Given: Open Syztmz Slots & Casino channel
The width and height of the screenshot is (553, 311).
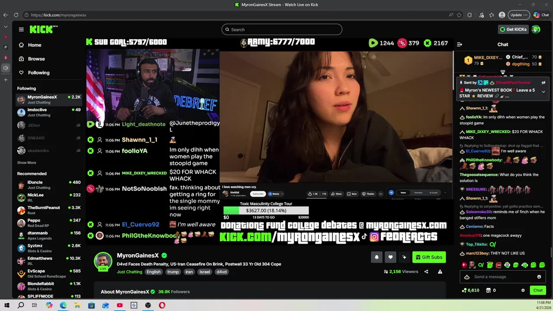Looking at the screenshot, I should [x=49, y=248].
